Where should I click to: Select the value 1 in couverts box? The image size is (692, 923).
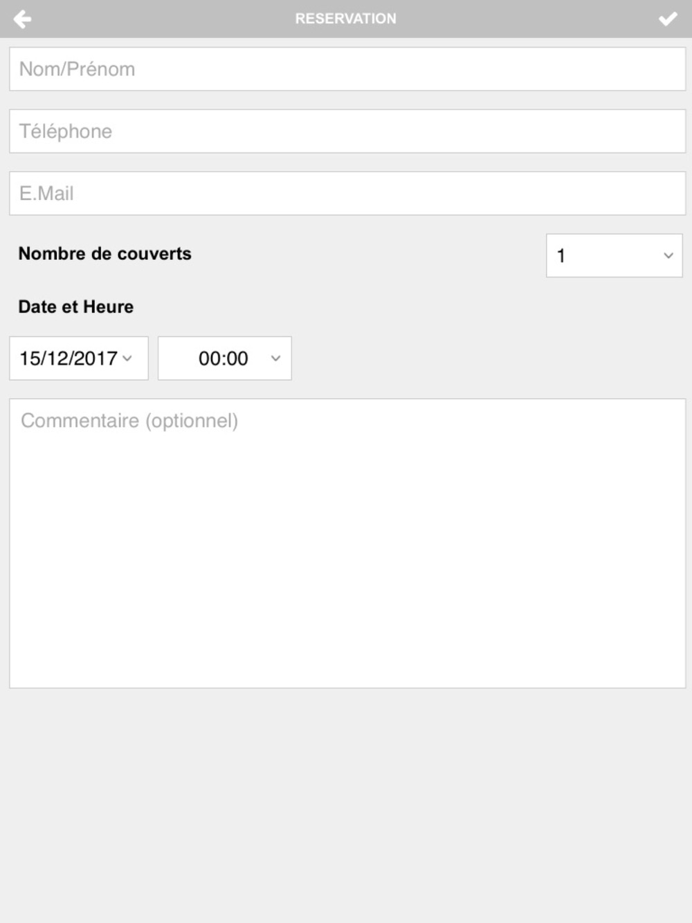tap(561, 256)
